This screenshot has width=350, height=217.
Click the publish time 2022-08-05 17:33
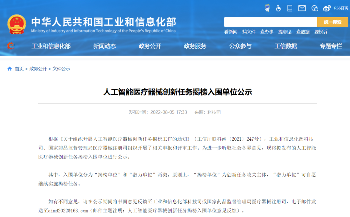169,112
